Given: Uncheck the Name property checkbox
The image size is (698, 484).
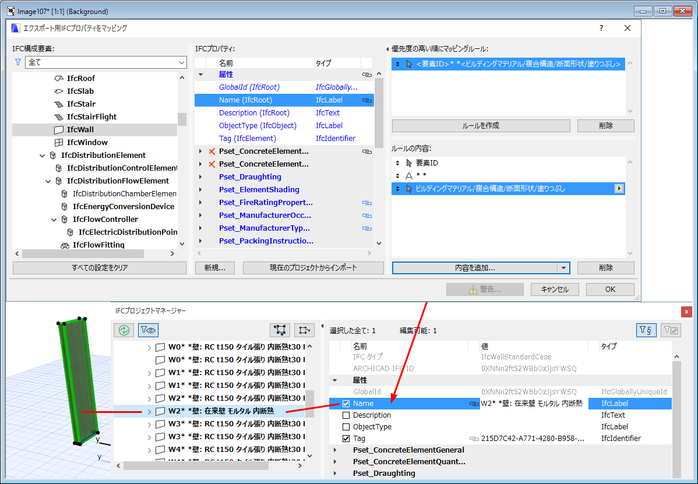Looking at the screenshot, I should point(346,404).
